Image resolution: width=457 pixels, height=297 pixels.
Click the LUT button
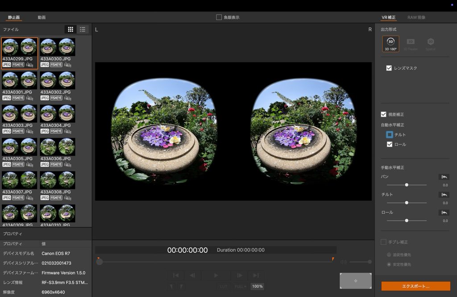(x=224, y=286)
